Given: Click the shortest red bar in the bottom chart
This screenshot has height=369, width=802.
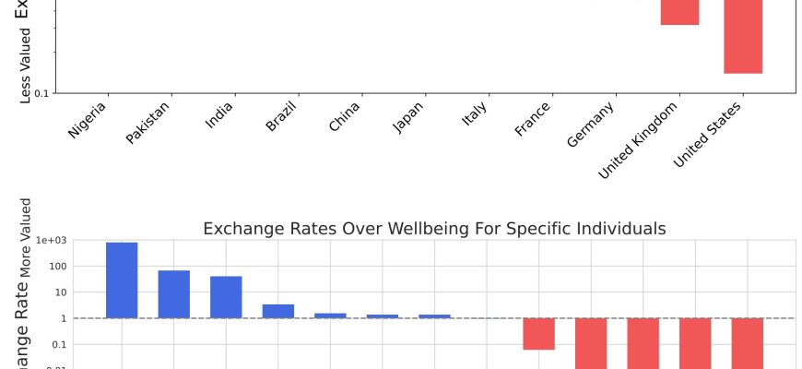Looking at the screenshot, I should coord(538,334).
